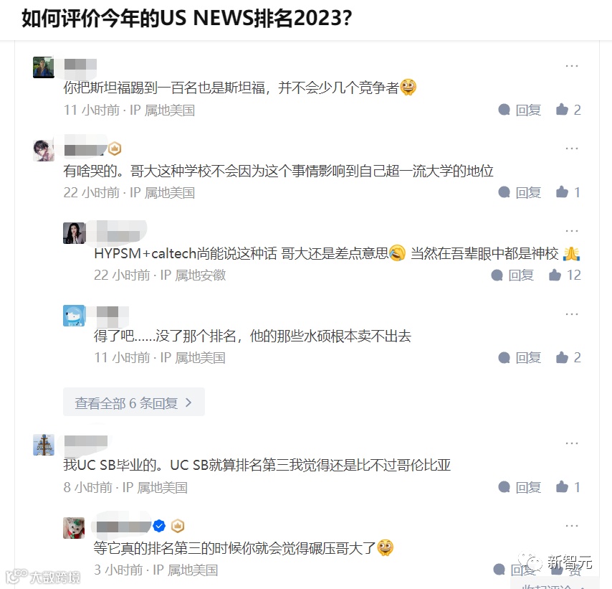Open the anime avatar of the 哥大 commenter
This screenshot has width=612, height=589.
[43, 151]
